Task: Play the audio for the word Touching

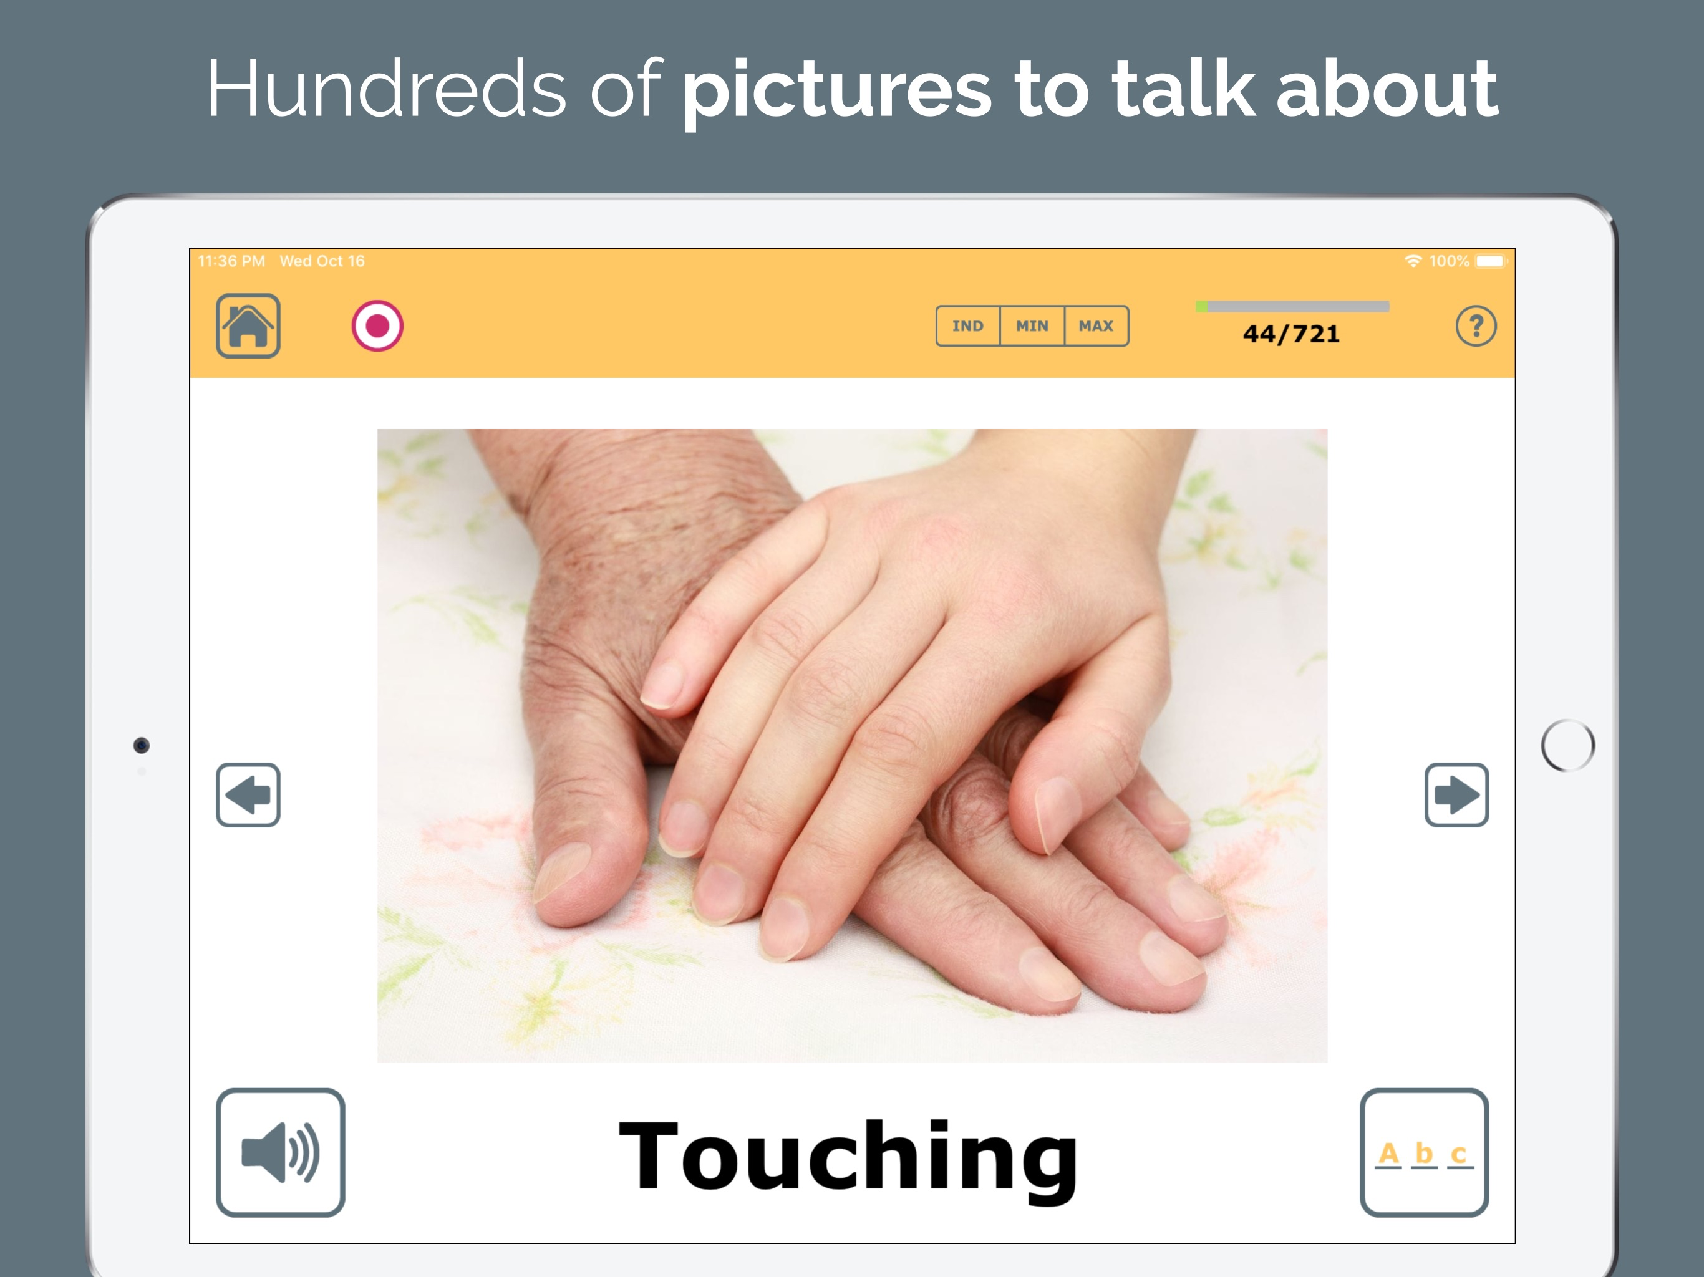Action: [281, 1152]
